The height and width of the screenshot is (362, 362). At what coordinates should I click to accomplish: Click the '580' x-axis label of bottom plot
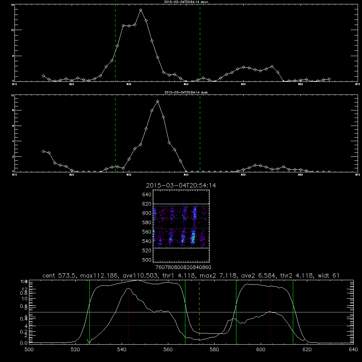214,350
